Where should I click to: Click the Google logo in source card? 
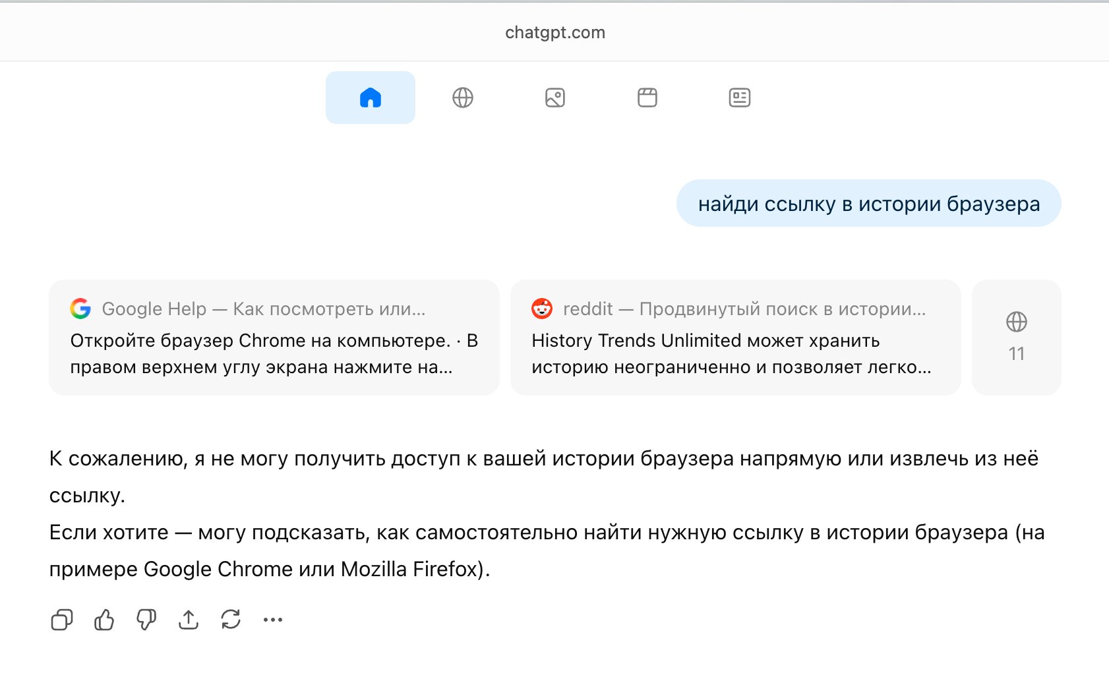click(80, 309)
